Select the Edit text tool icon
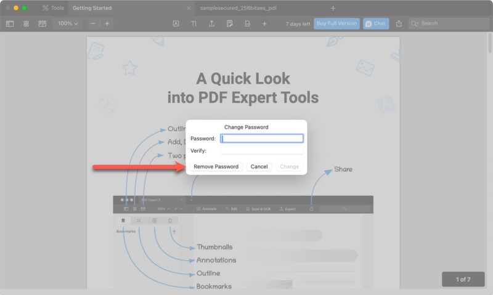 coord(194,23)
